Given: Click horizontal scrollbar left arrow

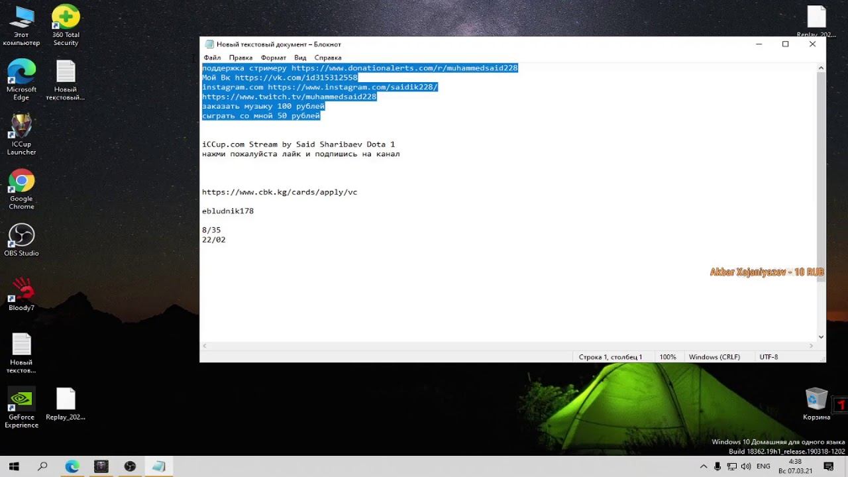Looking at the screenshot, I should point(205,346).
